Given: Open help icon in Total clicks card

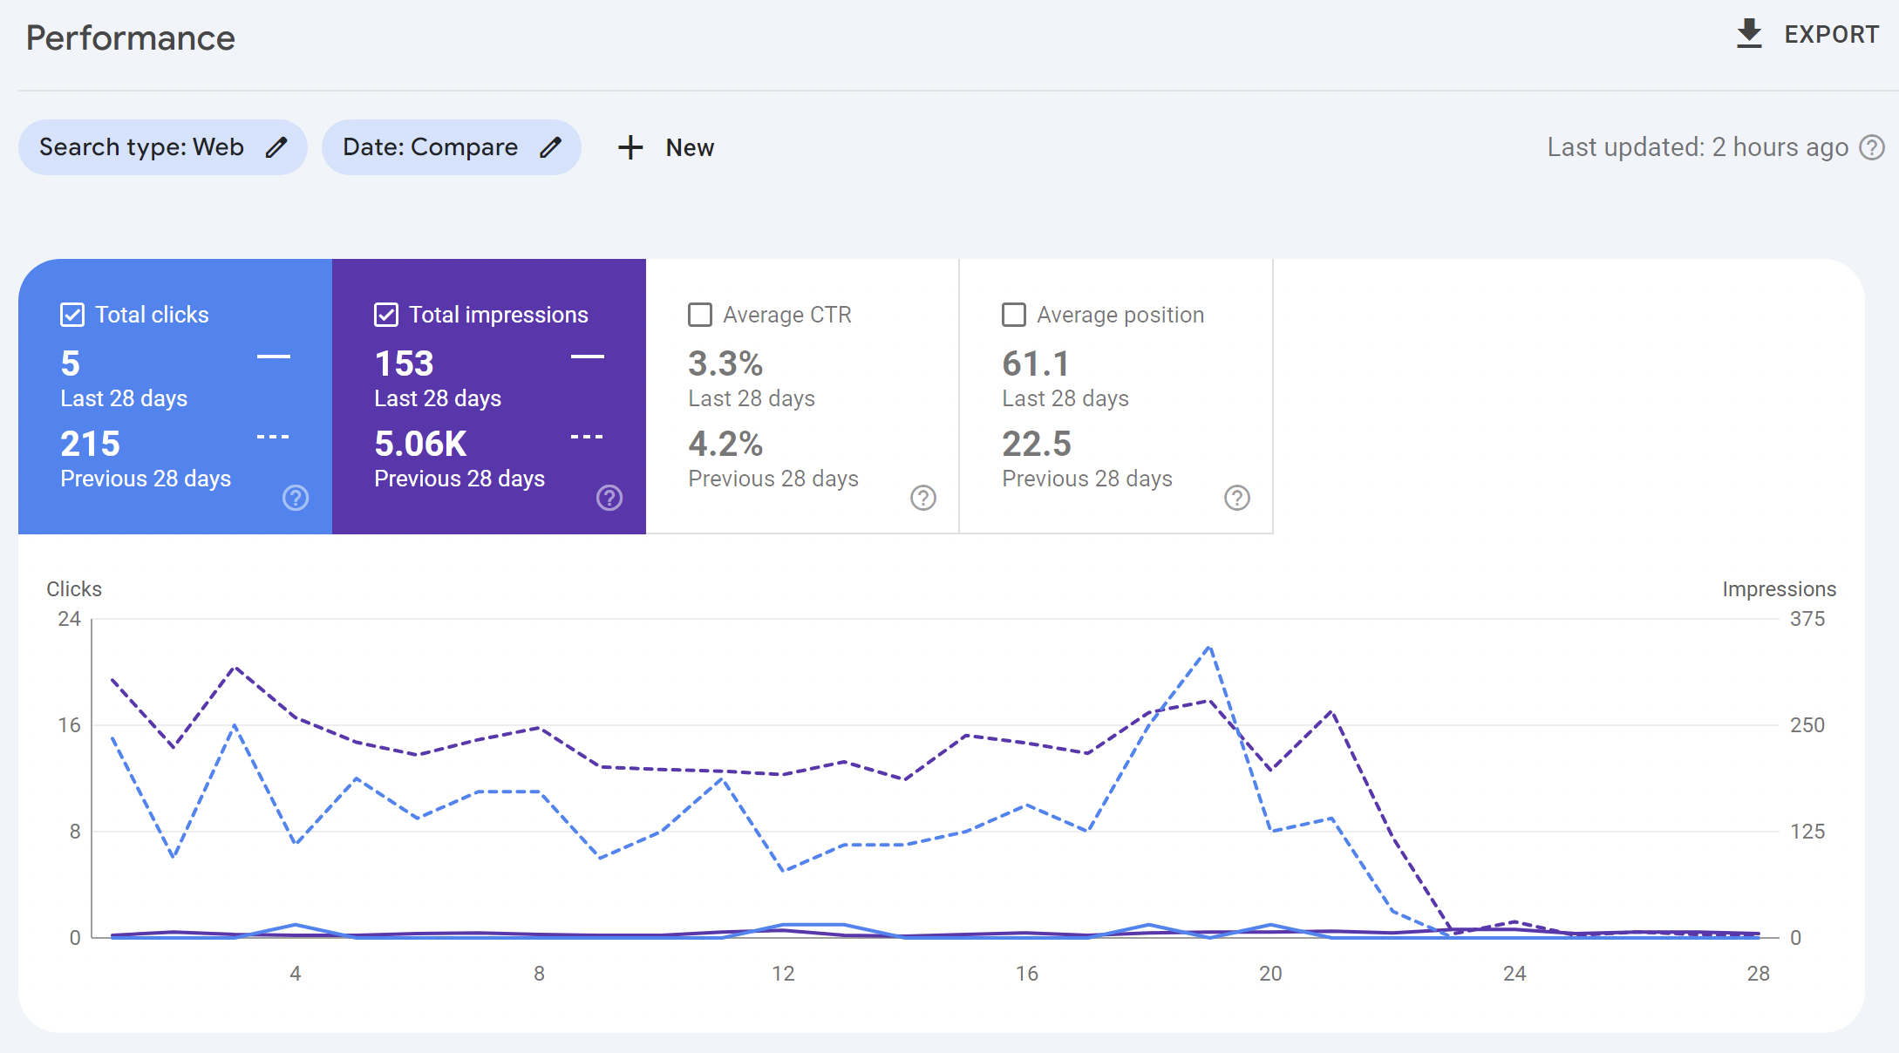Looking at the screenshot, I should [x=296, y=498].
